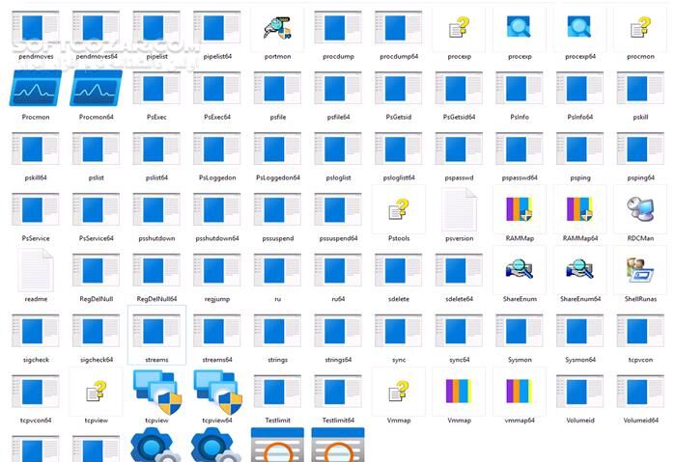
Task: Launch the ShellRunas icon
Action: [640, 271]
